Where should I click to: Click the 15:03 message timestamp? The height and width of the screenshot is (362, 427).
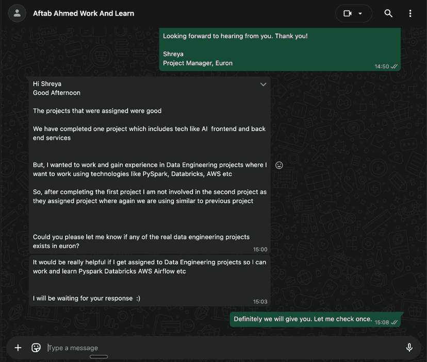click(x=260, y=302)
